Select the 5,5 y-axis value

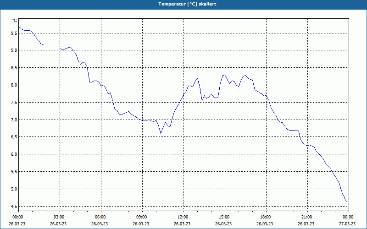[14, 171]
